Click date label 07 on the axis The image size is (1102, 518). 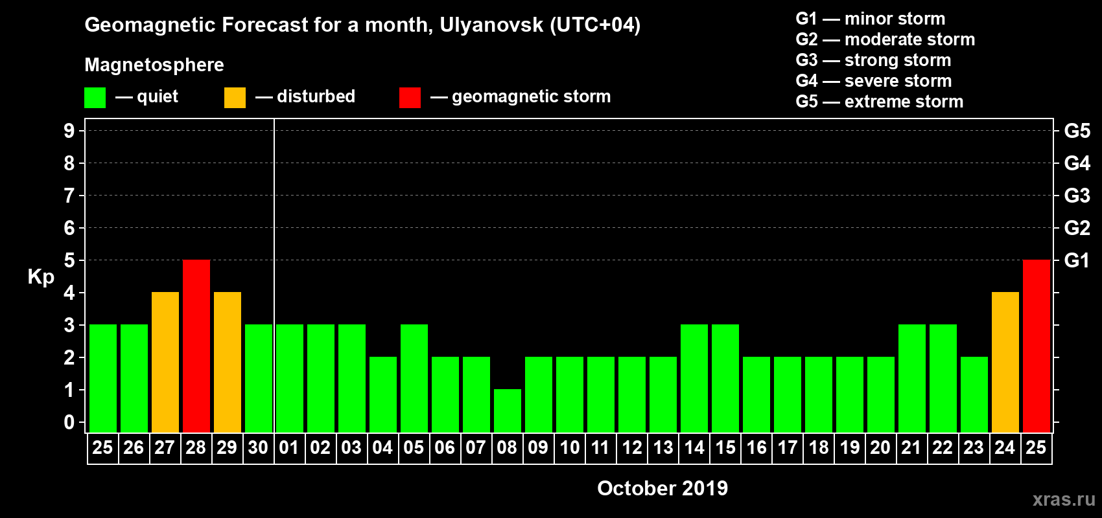pyautogui.click(x=476, y=448)
